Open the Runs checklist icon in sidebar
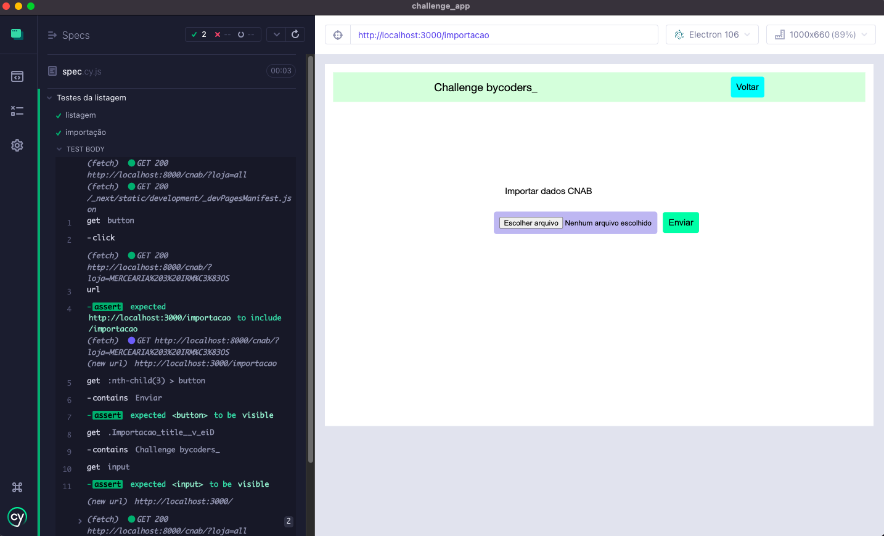 click(17, 111)
